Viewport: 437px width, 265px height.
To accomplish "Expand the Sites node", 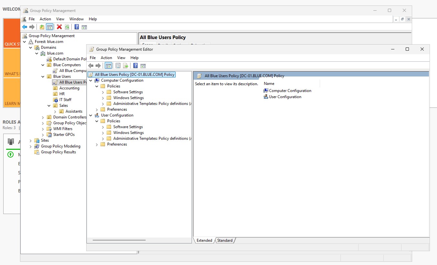I will 31,140.
